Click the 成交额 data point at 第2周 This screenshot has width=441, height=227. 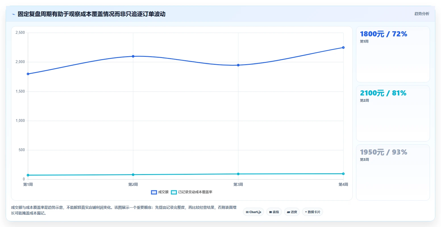coord(133,56)
